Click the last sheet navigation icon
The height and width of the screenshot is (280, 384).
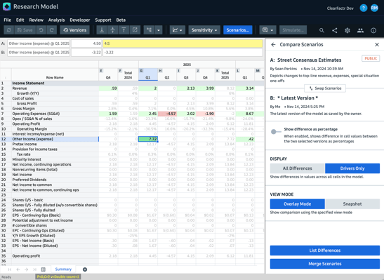pos(34,269)
